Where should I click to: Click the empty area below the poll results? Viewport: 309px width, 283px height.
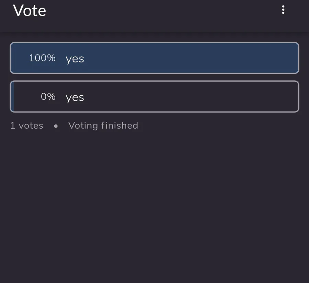pyautogui.click(x=154, y=206)
